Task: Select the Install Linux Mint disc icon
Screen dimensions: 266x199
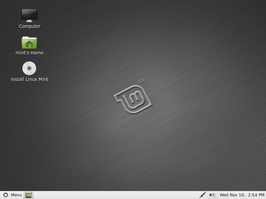Action: tap(29, 69)
